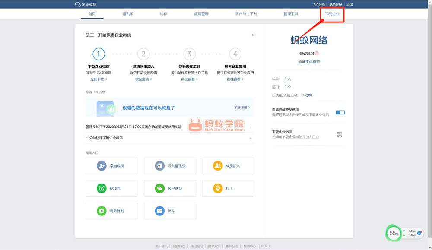Open the 打卡 location pin icon
The image size is (432, 250).
point(218,188)
